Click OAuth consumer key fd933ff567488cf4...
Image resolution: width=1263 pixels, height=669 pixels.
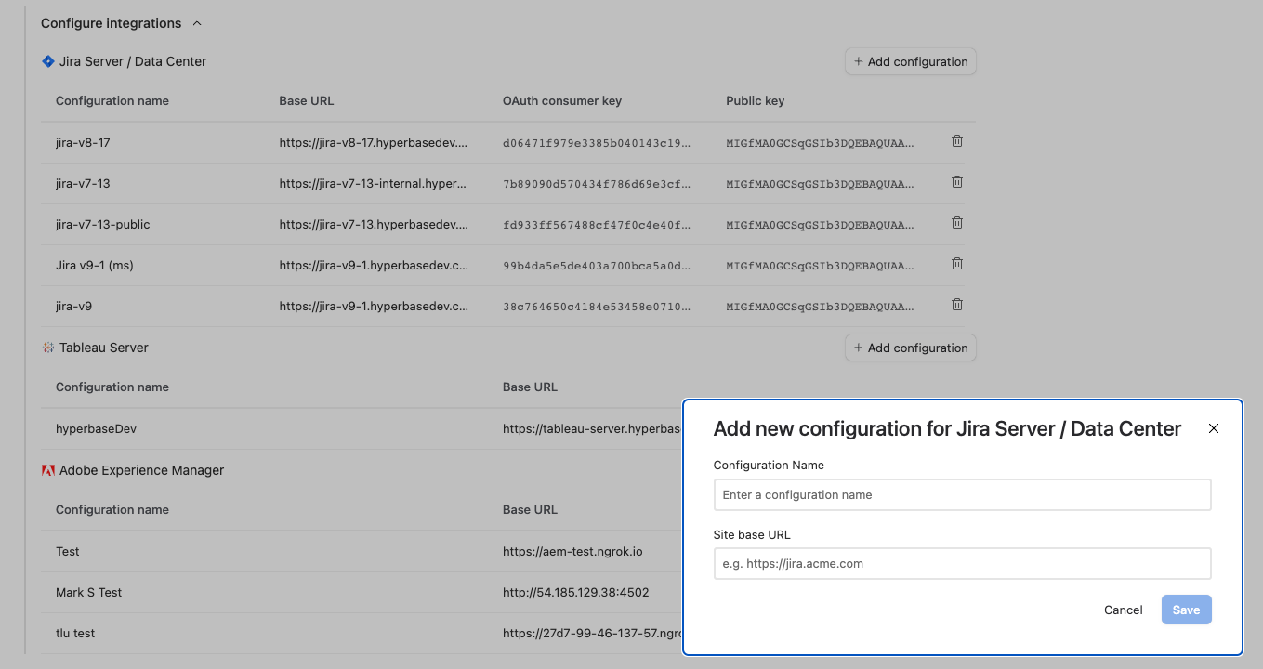coord(598,225)
